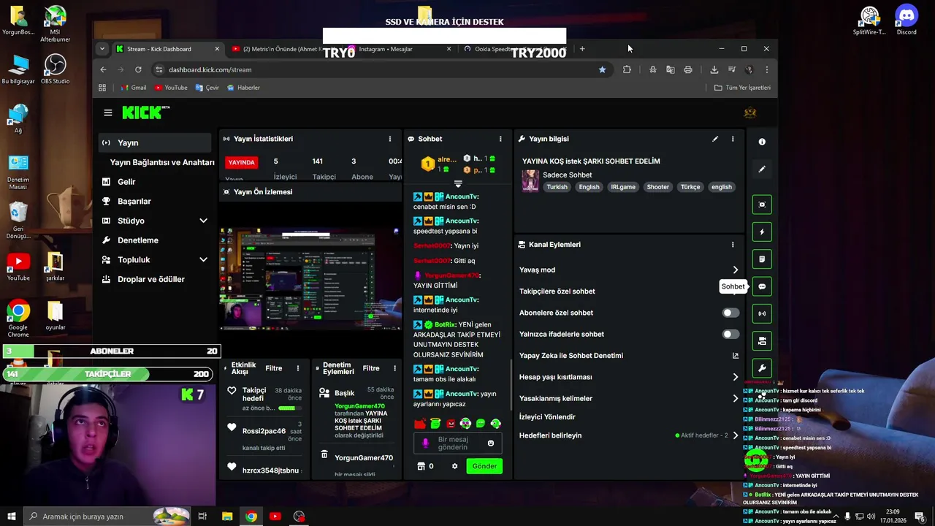This screenshot has width=935, height=526.
Task: Open Chrome extensions puzzle icon
Action: [x=627, y=69]
